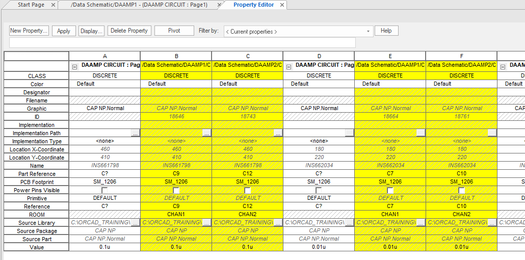Close the Property Editor tab

(282, 5)
